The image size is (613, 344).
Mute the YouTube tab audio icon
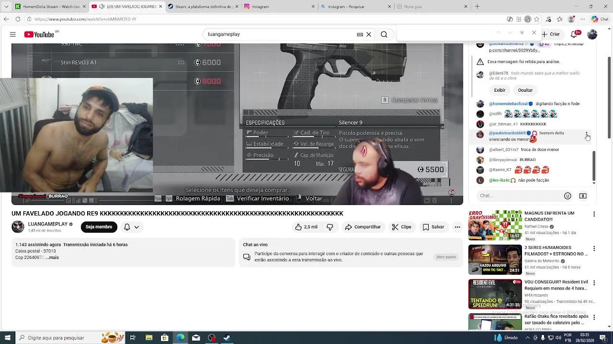pos(102,7)
